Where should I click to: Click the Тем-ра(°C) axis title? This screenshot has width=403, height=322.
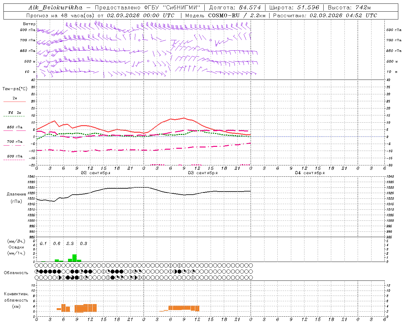[x=15, y=89]
